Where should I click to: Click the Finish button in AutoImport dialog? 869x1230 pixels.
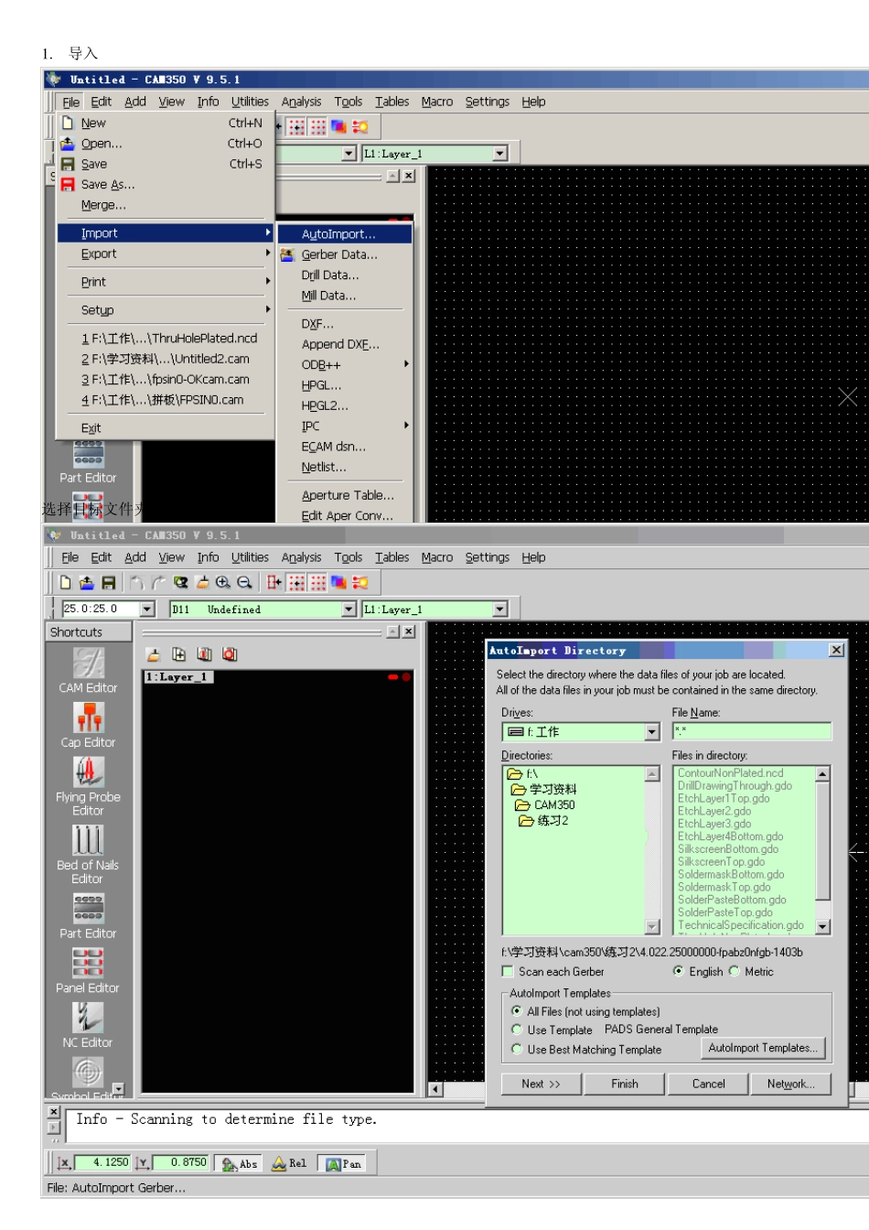(625, 1084)
